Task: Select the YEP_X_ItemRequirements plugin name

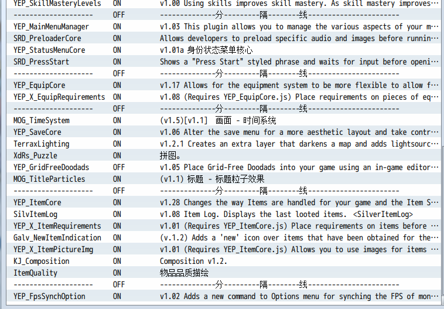Action: 57,226
